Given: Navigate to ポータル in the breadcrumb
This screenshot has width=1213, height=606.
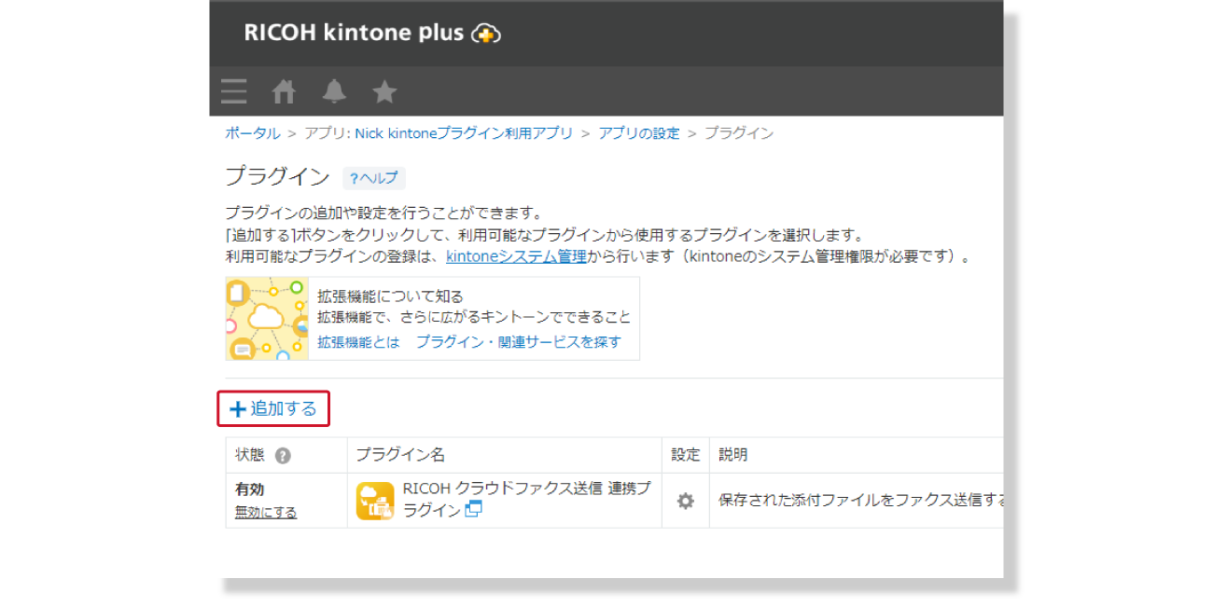Looking at the screenshot, I should (252, 133).
